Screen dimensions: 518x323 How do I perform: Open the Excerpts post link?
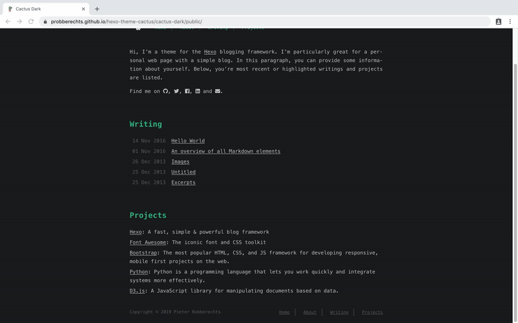click(183, 182)
